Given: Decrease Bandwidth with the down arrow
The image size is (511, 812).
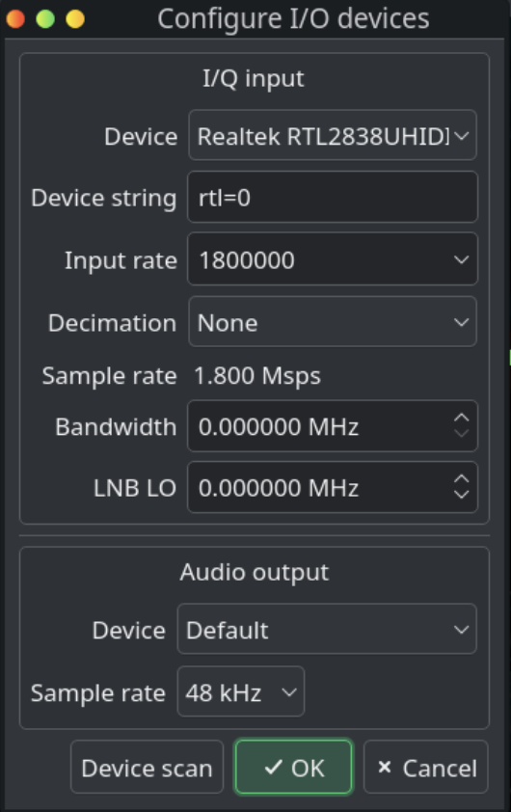Looking at the screenshot, I should 461,434.
